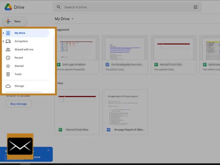Expand My Drive tree in sidebar
Screen dimensions: 220x165
tap(3, 33)
